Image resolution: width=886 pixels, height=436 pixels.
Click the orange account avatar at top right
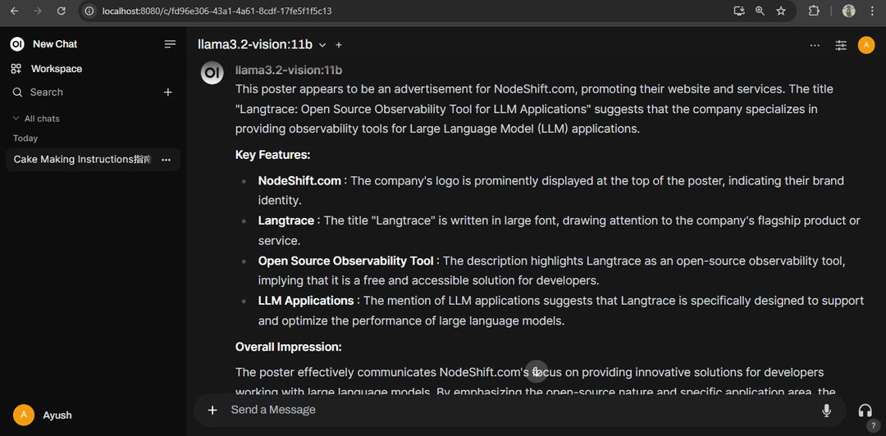click(866, 45)
